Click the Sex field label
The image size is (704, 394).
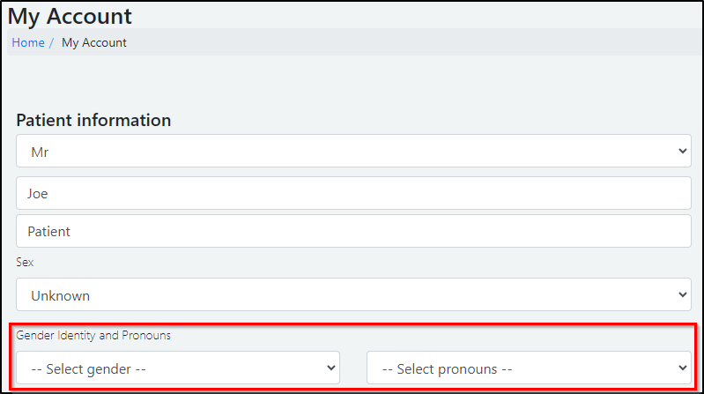[x=25, y=263]
